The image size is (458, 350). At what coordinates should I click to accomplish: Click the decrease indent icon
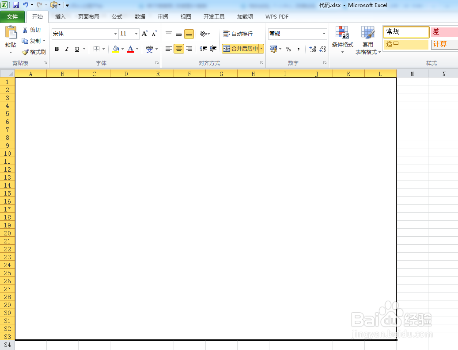coord(203,49)
